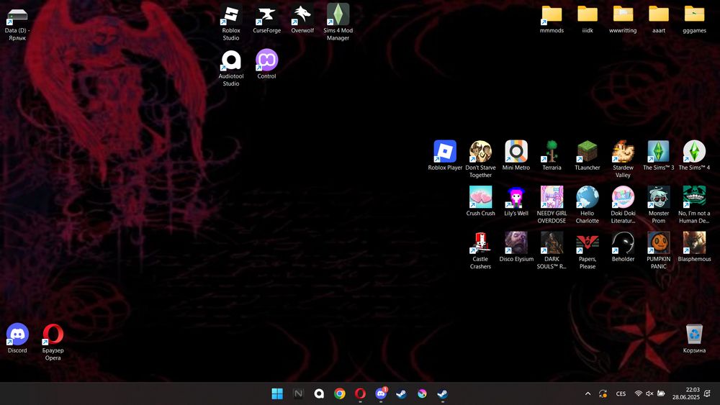The image size is (720, 405).
Task: Select the PUMPKIN PANIC icon
Action: (659, 251)
